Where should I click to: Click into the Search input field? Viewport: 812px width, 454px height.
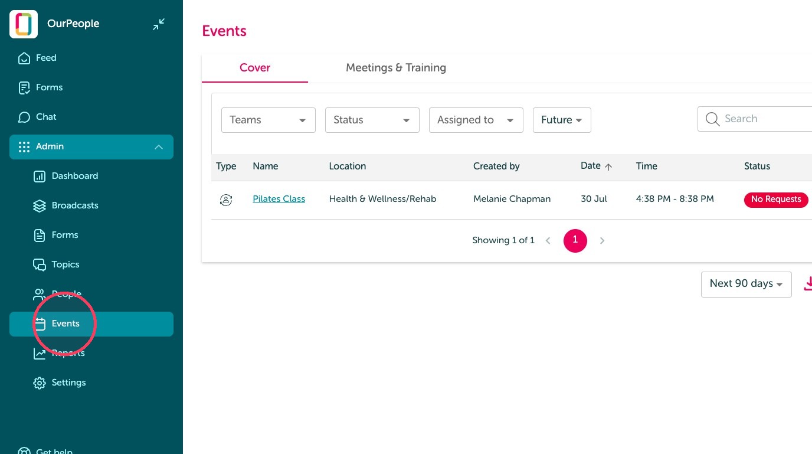pyautogui.click(x=755, y=119)
